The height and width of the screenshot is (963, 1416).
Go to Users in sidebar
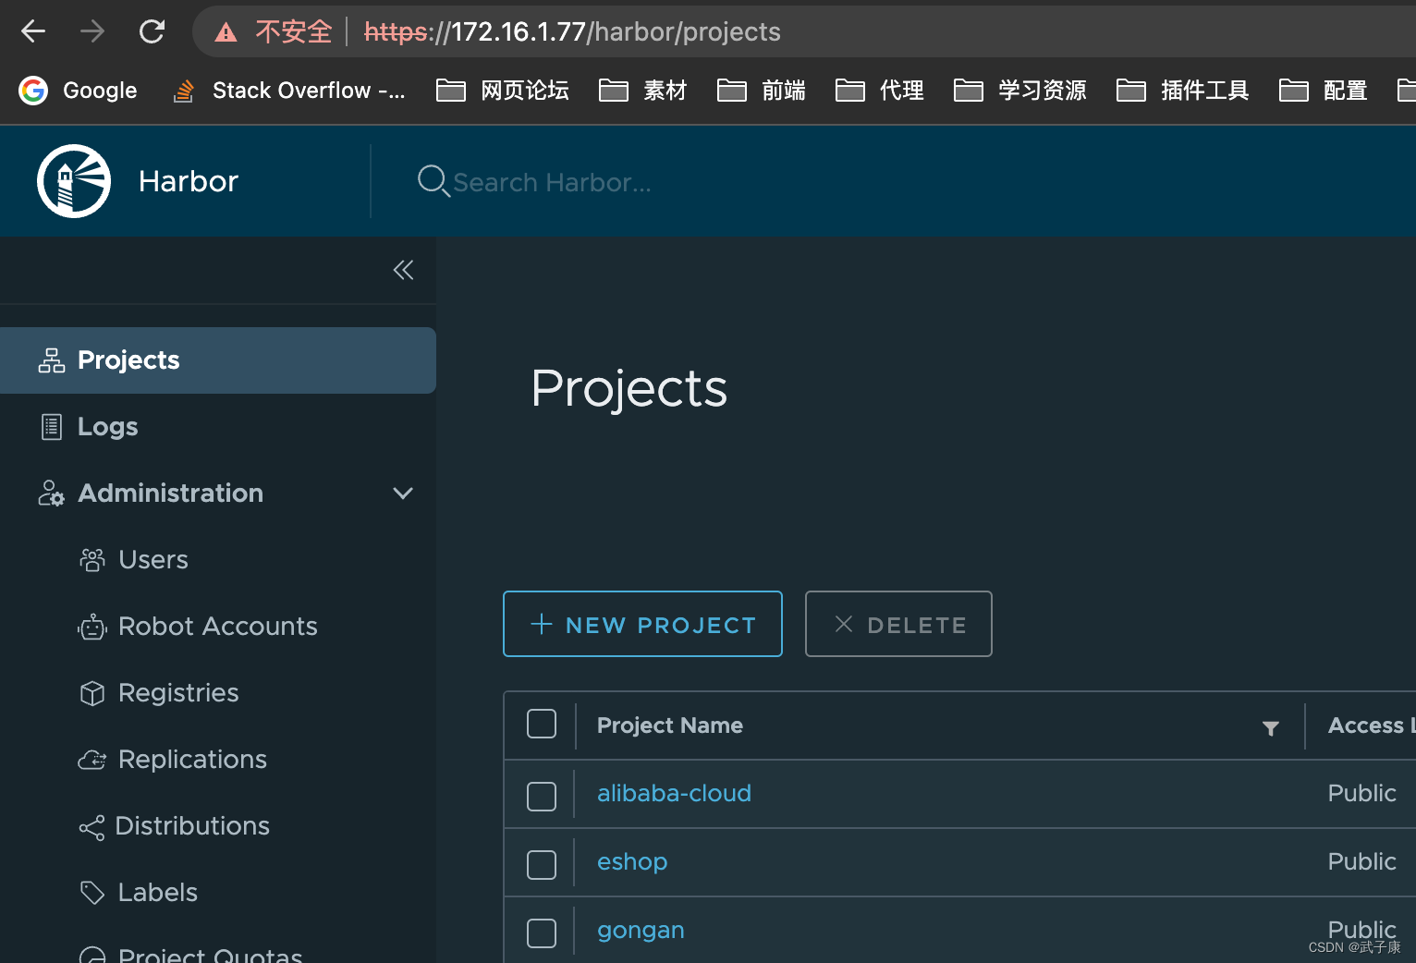[x=153, y=560]
